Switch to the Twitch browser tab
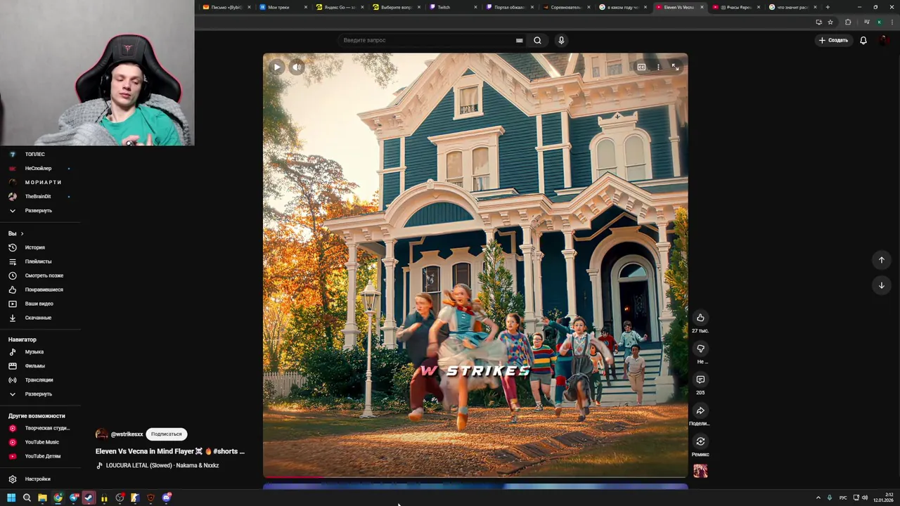 [454, 7]
